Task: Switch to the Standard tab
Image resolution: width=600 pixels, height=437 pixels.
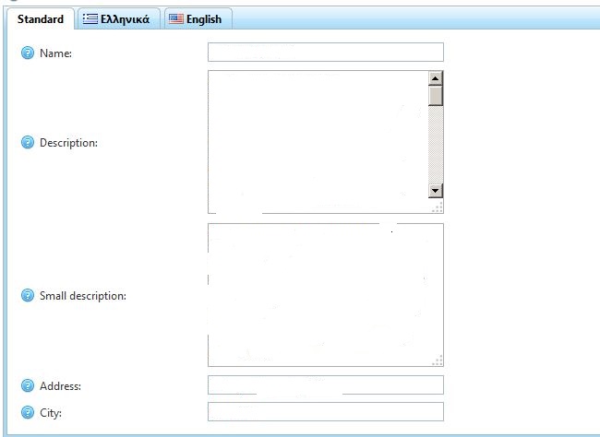Action: point(41,19)
